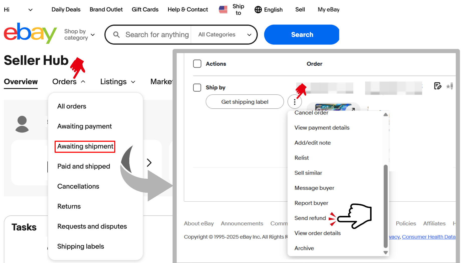This screenshot has width=464, height=263.
Task: Choose Send refund in the actions menu
Action: [x=310, y=218]
